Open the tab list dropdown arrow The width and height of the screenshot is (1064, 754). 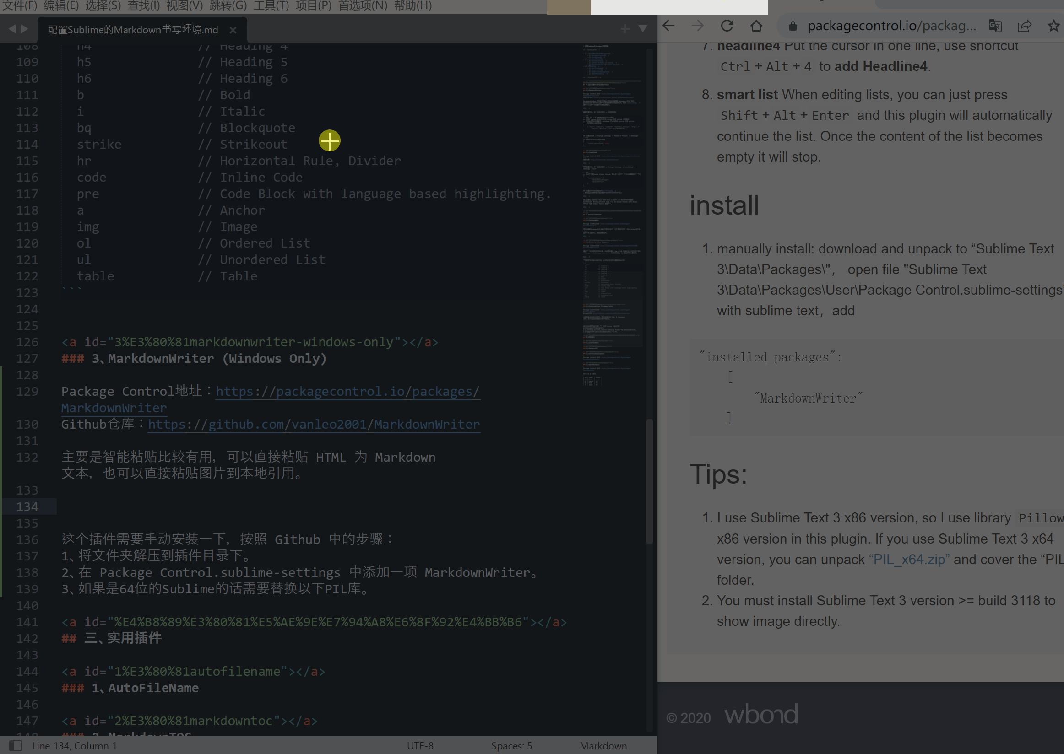tap(643, 29)
